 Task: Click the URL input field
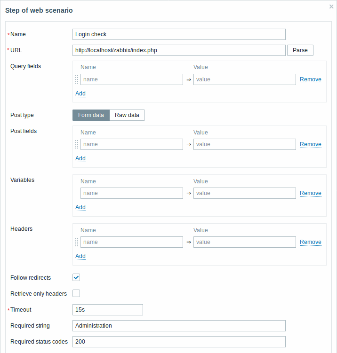click(x=179, y=50)
